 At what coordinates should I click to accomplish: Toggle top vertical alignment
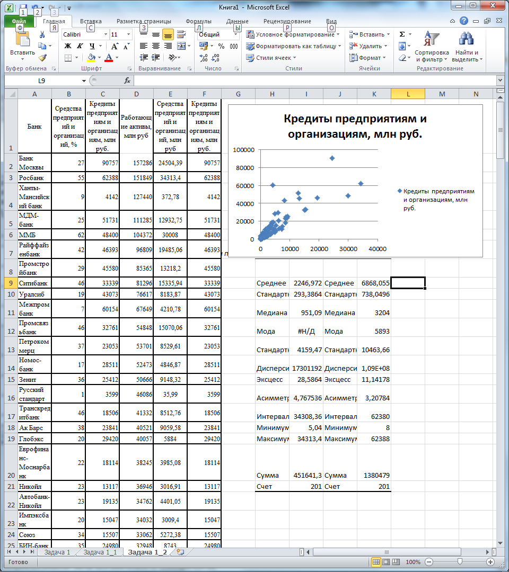coord(144,34)
